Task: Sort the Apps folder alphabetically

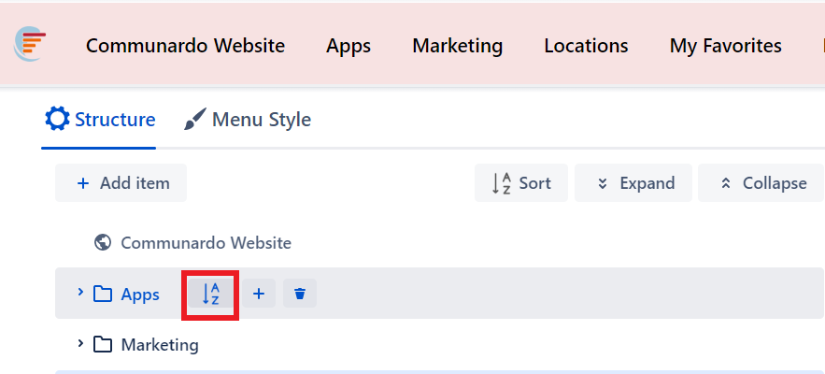Action: pyautogui.click(x=211, y=295)
